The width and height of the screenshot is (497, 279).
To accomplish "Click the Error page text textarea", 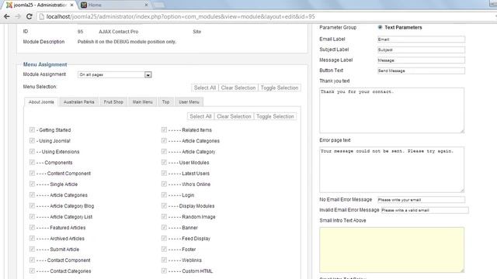I will point(391,169).
